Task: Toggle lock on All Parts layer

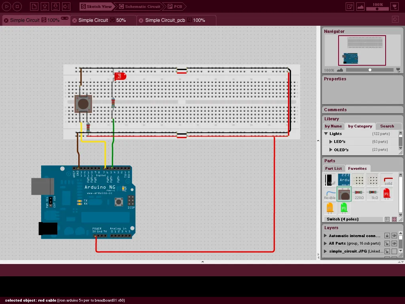Action: point(387,243)
